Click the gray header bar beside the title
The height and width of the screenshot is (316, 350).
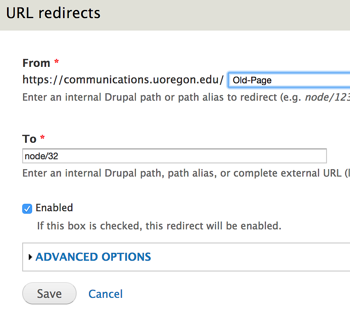226,15
